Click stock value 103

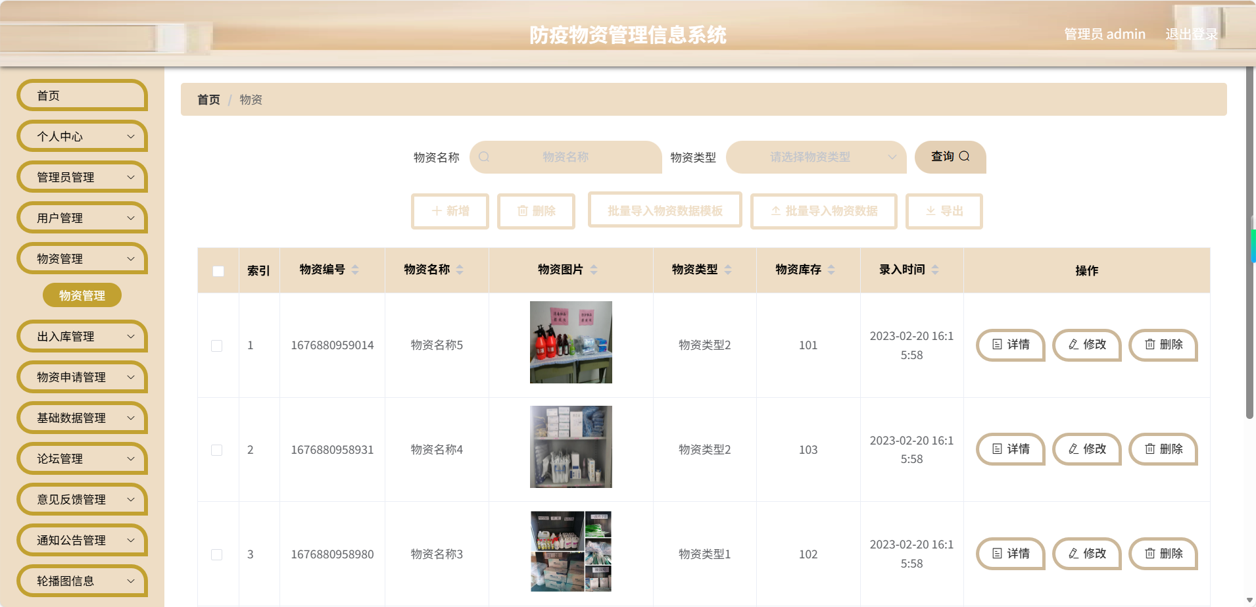pyautogui.click(x=808, y=450)
